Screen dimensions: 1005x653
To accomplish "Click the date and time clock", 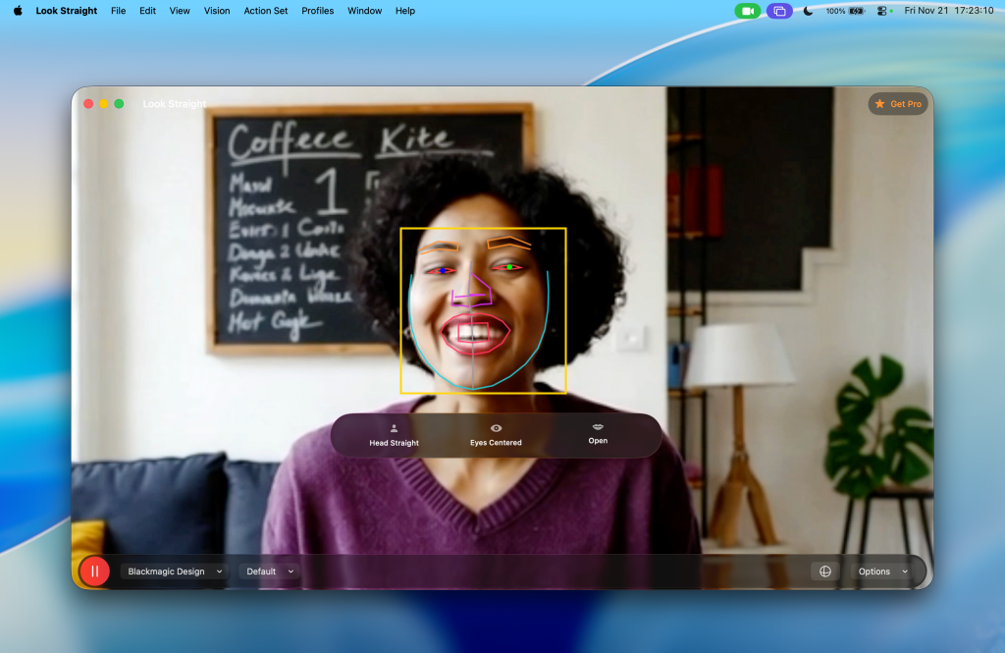I will pos(946,11).
